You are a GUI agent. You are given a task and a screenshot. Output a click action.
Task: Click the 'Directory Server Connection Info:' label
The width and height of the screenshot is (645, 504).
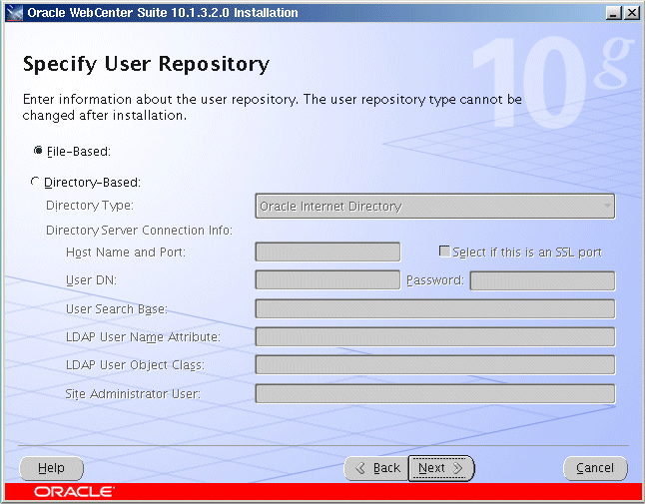139,231
